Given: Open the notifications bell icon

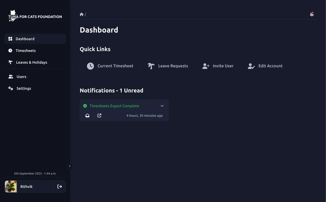Looking at the screenshot, I should 312,14.
